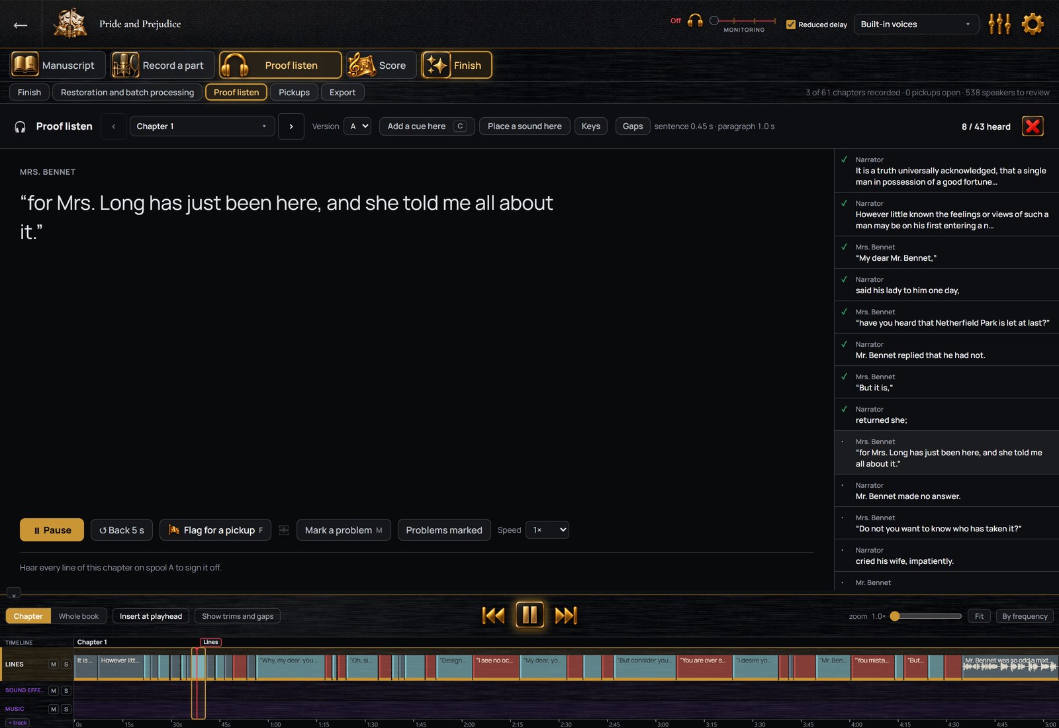1059x728 pixels.
Task: Skip to previous line in transport
Action: (x=493, y=615)
